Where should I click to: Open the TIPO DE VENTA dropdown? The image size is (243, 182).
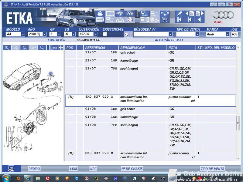pos(197,34)
